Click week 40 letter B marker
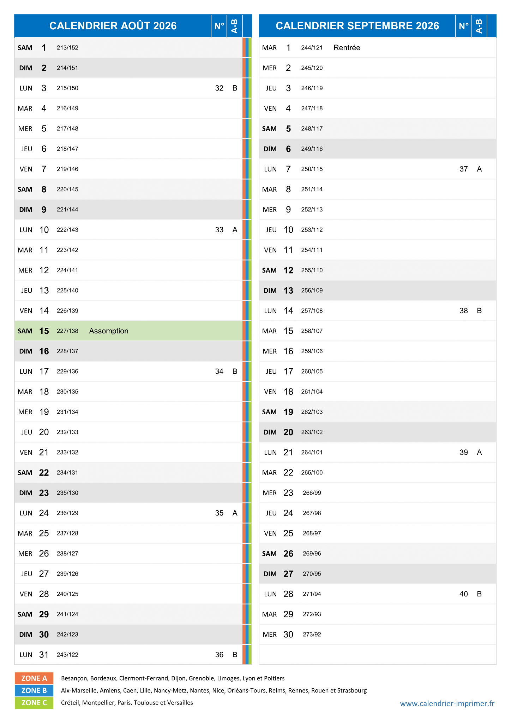511x724 pixels. click(479, 594)
